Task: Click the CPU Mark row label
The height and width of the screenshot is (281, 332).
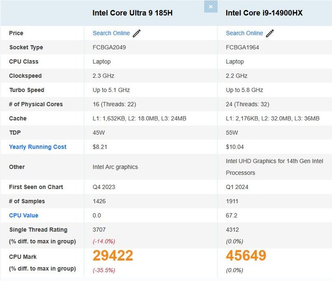Action: coord(23,257)
